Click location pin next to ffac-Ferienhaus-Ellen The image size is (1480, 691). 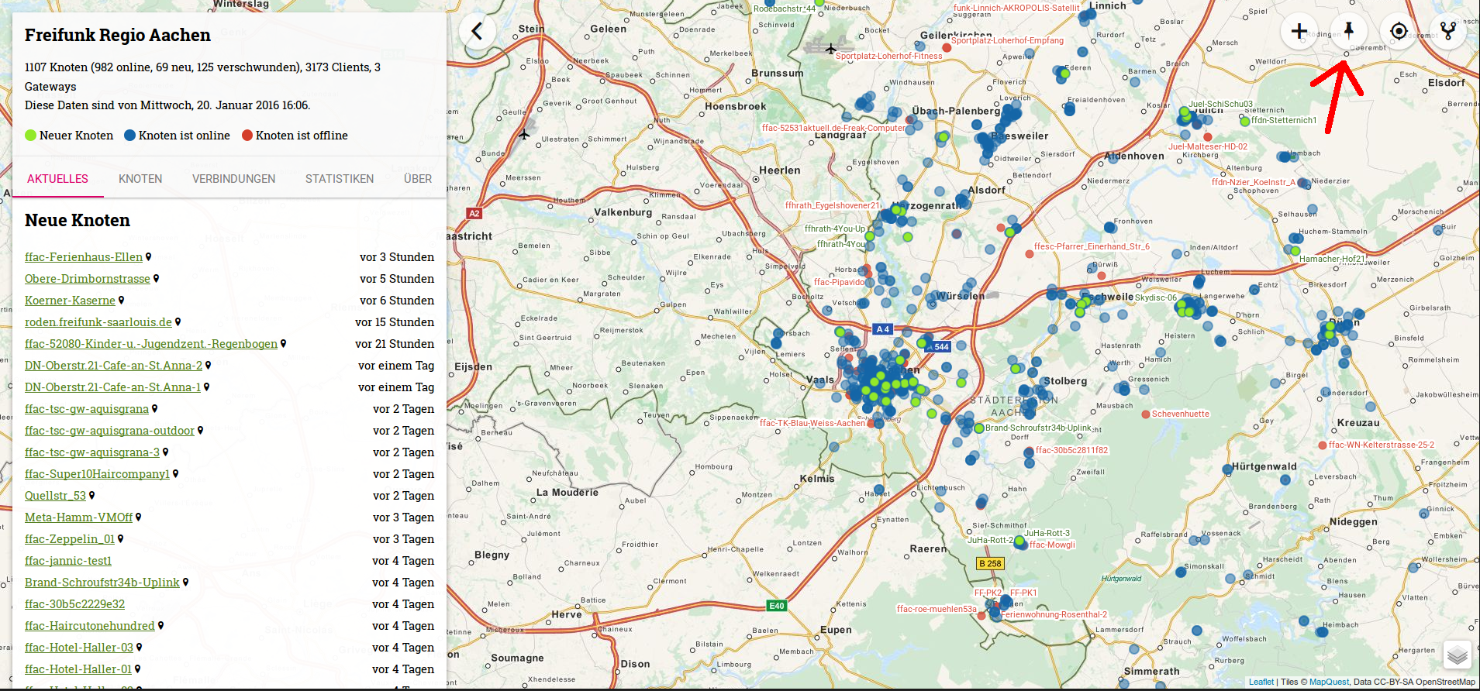149,257
